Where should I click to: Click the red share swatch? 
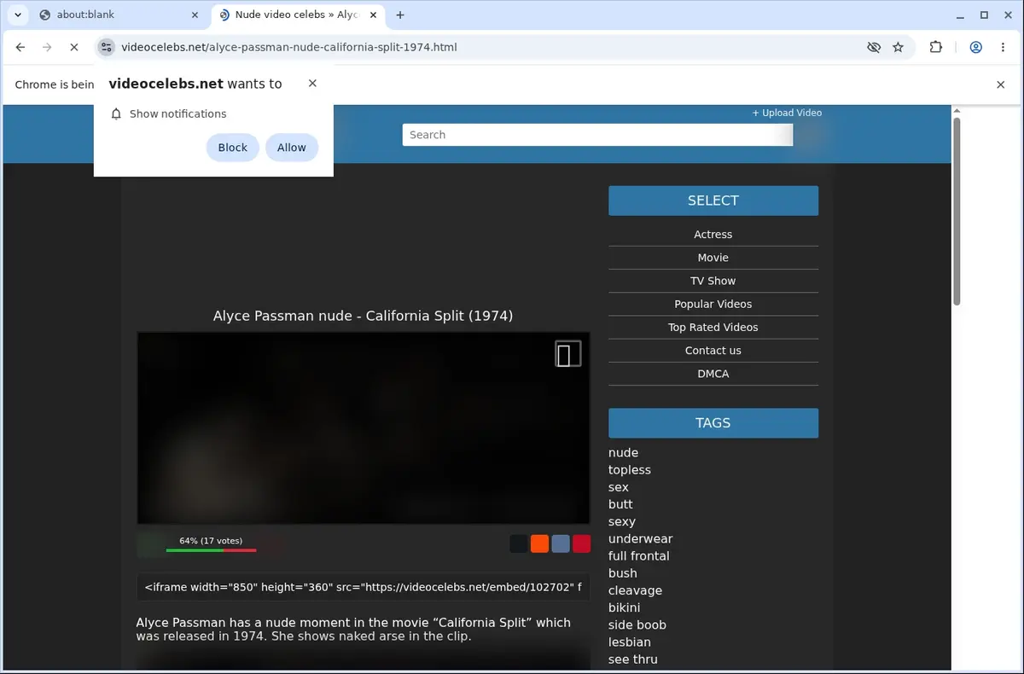pos(581,543)
